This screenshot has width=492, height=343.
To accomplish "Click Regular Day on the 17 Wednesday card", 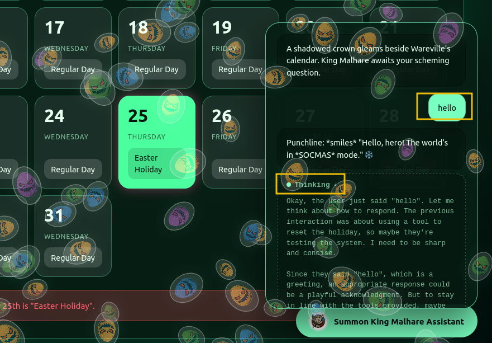I will pos(73,69).
